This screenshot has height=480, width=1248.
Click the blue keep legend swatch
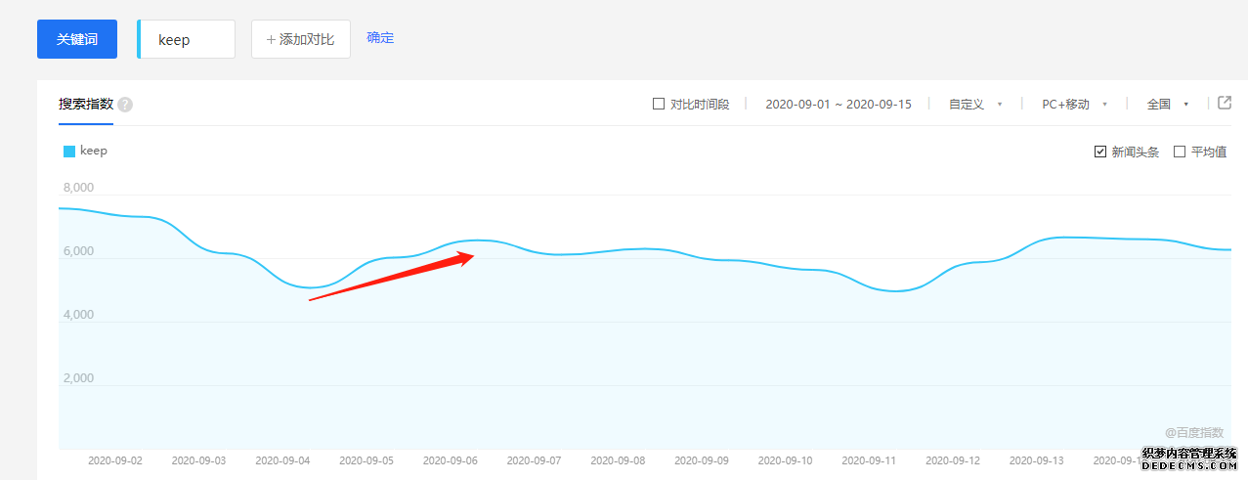click(x=69, y=152)
